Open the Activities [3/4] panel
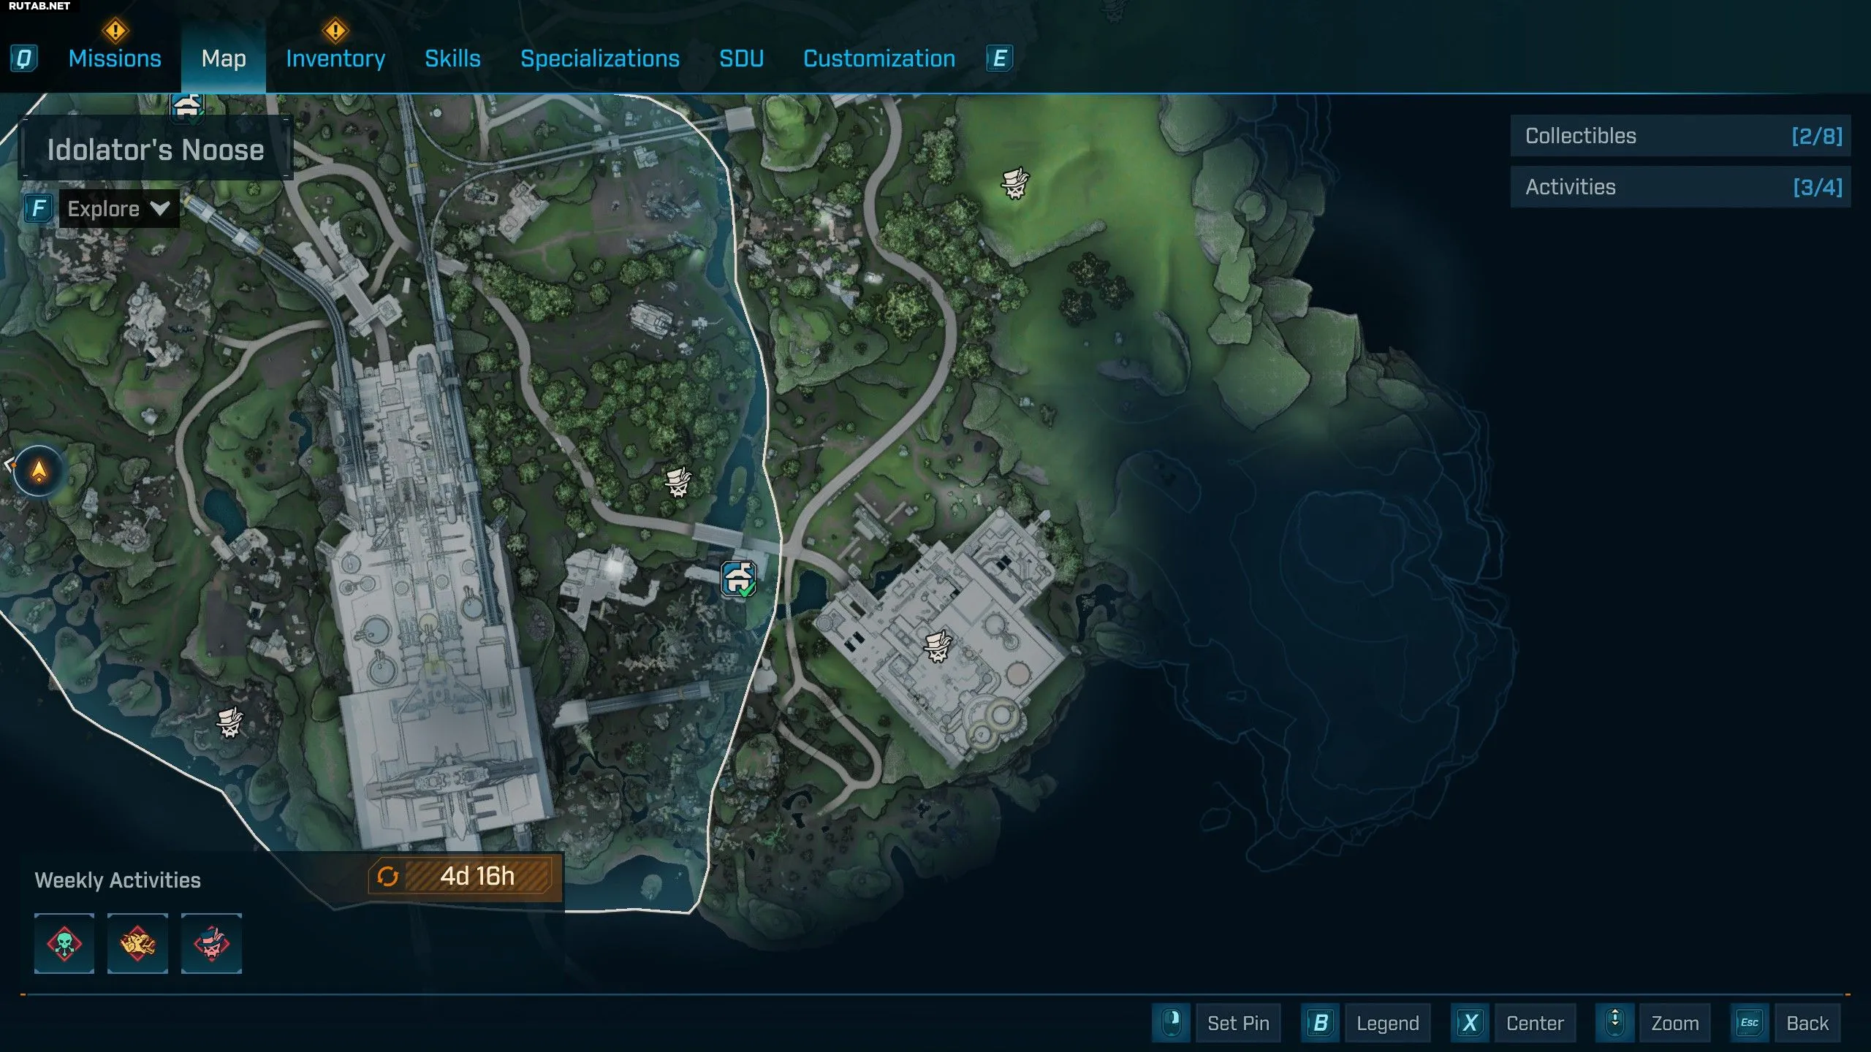Viewport: 1871px width, 1052px height. (x=1680, y=187)
